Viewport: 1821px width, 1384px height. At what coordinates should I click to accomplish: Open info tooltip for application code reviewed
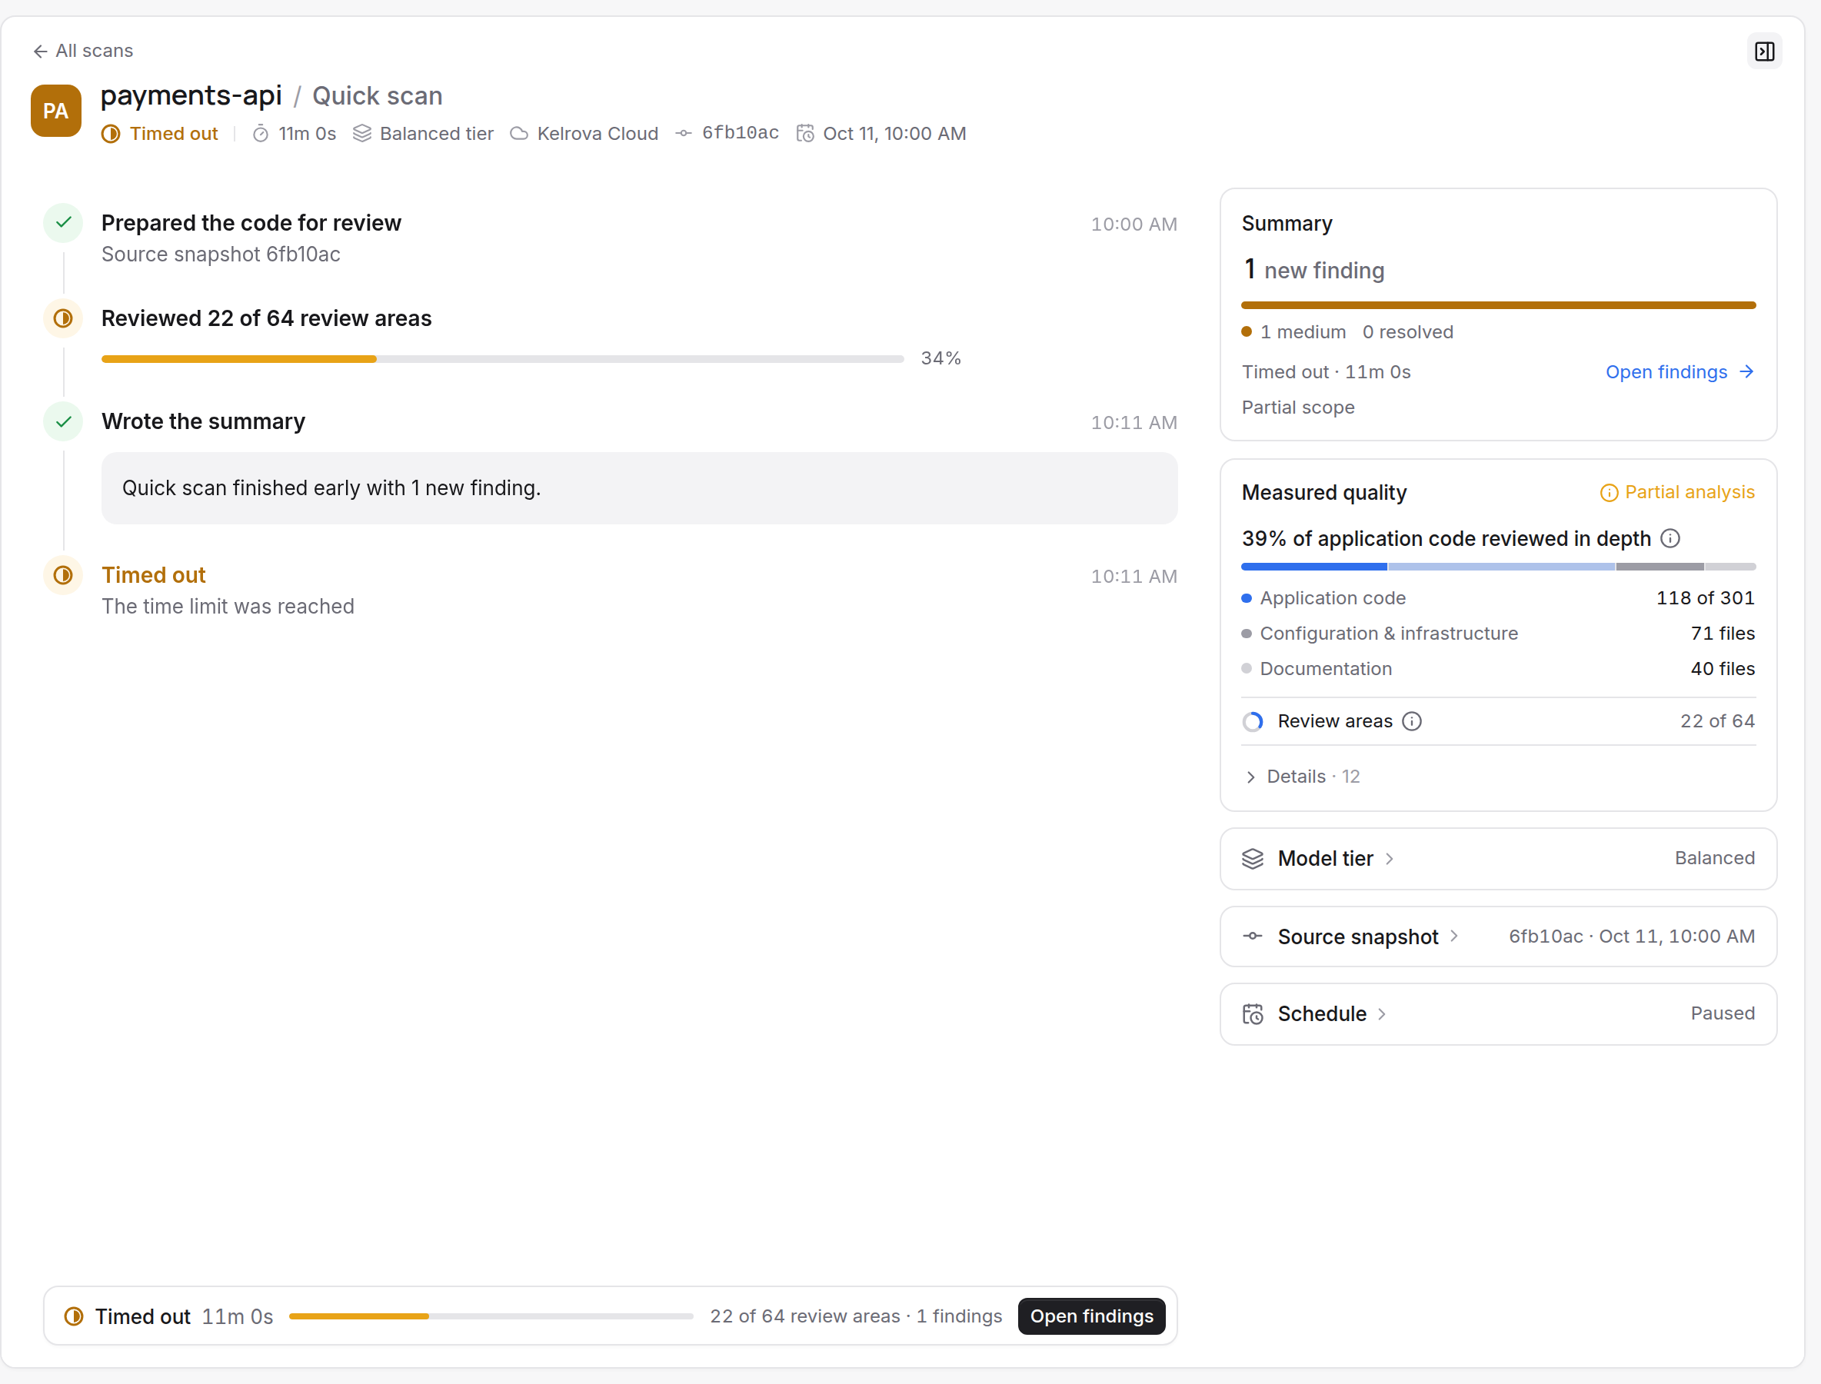click(1670, 539)
